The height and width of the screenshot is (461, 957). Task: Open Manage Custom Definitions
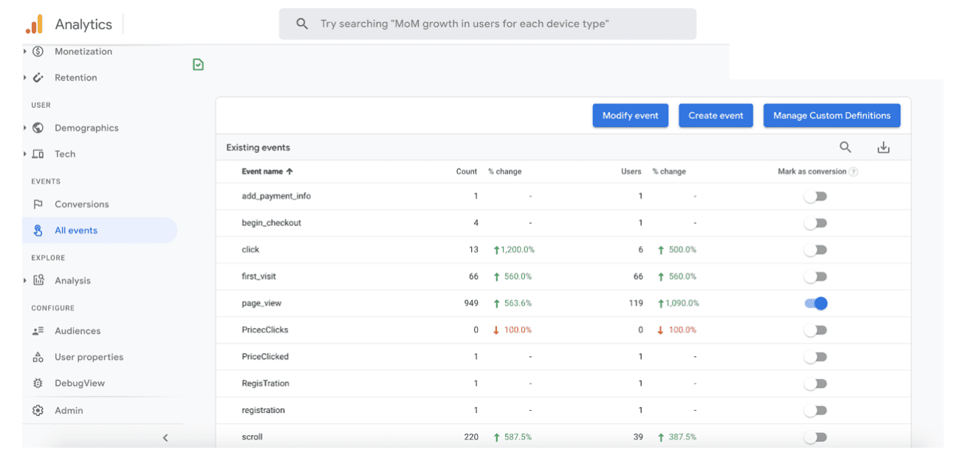[831, 115]
